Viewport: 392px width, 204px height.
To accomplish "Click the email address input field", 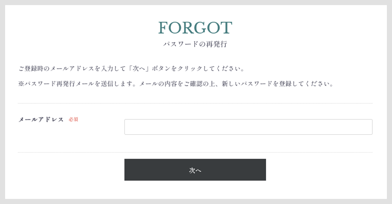I will [248, 127].
